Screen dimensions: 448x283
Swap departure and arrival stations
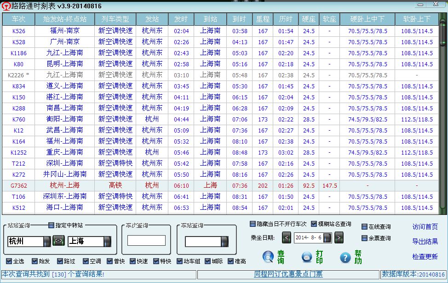58,241
